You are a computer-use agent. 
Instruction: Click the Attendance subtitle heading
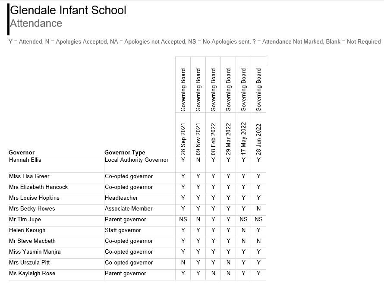pos(36,23)
